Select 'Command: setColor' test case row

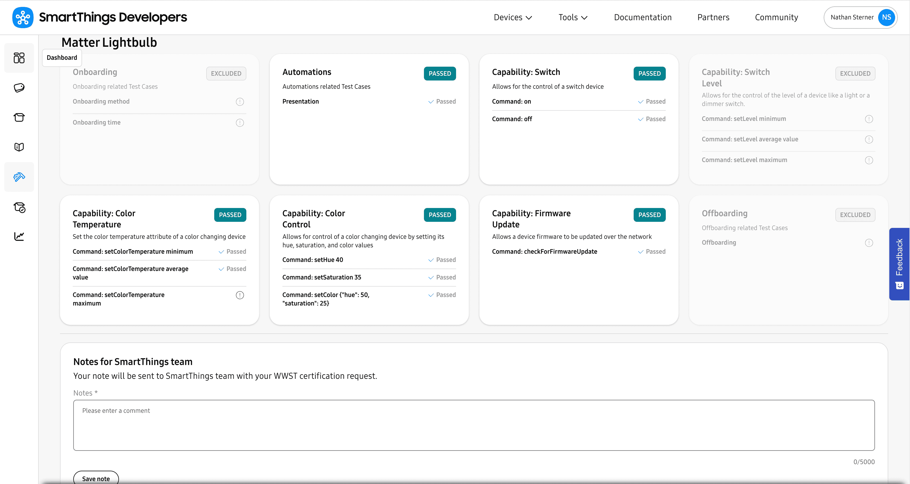[369, 299]
